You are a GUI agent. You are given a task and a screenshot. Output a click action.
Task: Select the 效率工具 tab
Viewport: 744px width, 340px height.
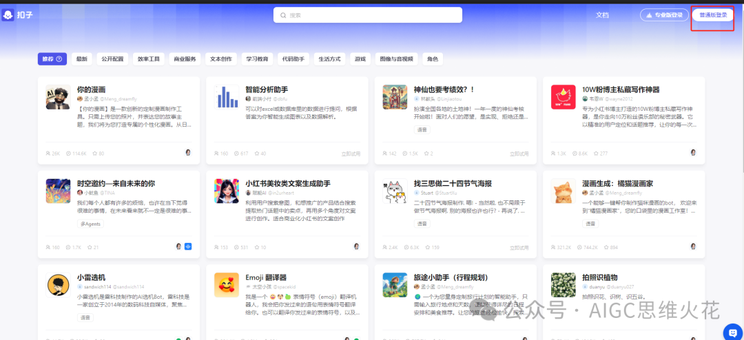click(149, 59)
